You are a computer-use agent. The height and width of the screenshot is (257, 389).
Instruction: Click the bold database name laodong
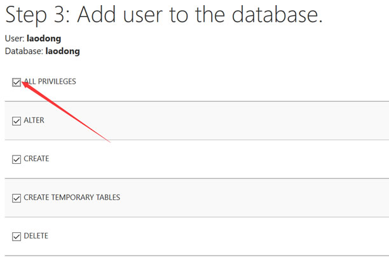[63, 51]
